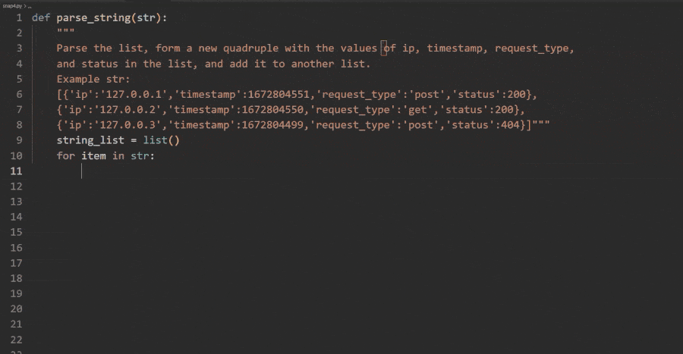Click the 'for' keyword on line 10
This screenshot has height=354, width=683.
[x=66, y=155]
